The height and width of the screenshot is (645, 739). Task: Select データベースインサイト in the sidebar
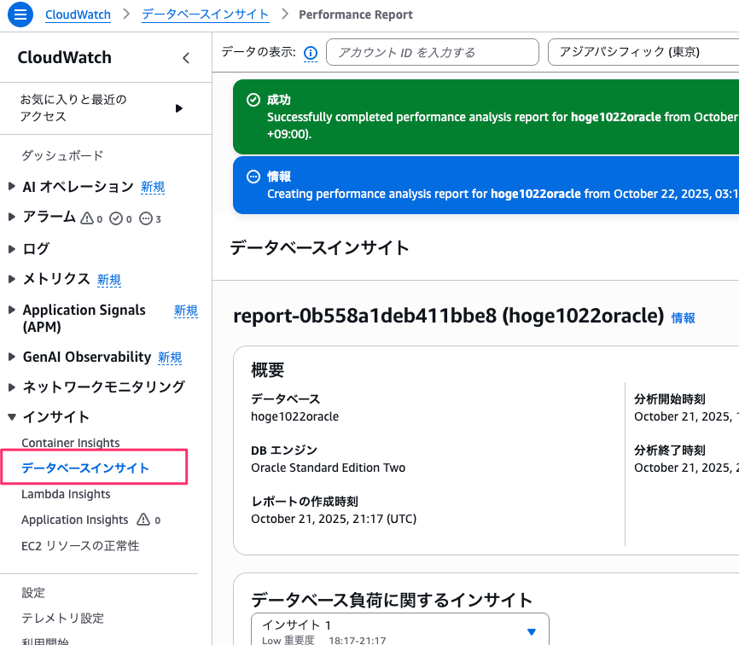(x=85, y=468)
